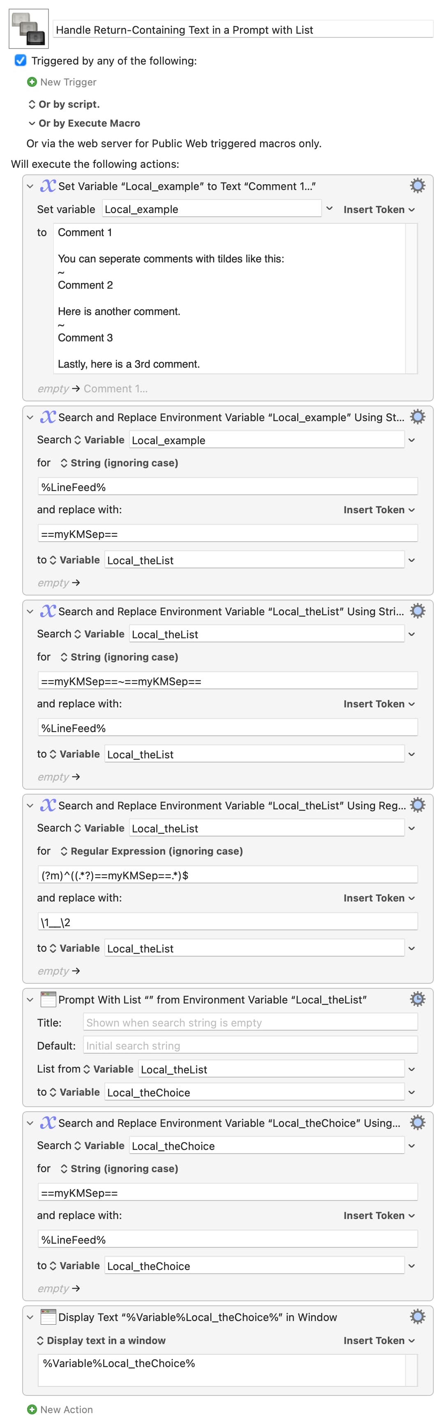The width and height of the screenshot is (442, 1423).
Task: Click the Prompt With List window icon
Action: pyautogui.click(x=48, y=999)
